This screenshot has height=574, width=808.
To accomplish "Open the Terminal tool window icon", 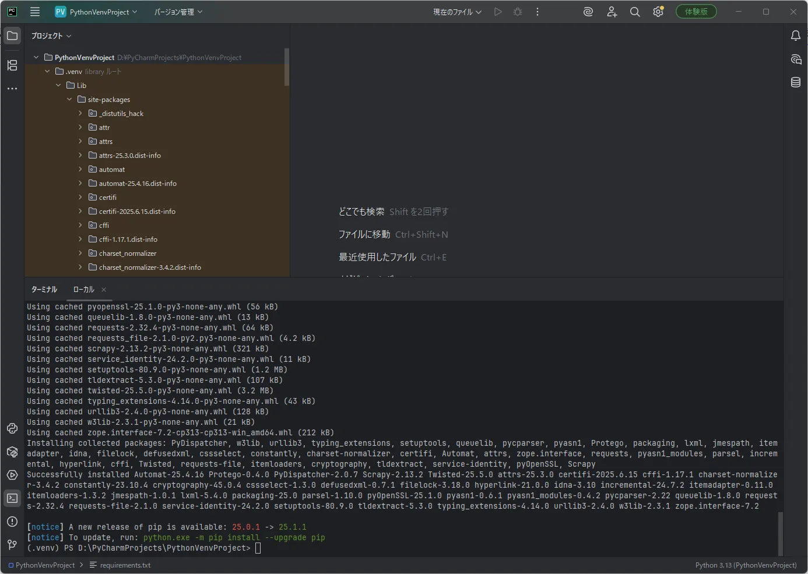I will 12,498.
